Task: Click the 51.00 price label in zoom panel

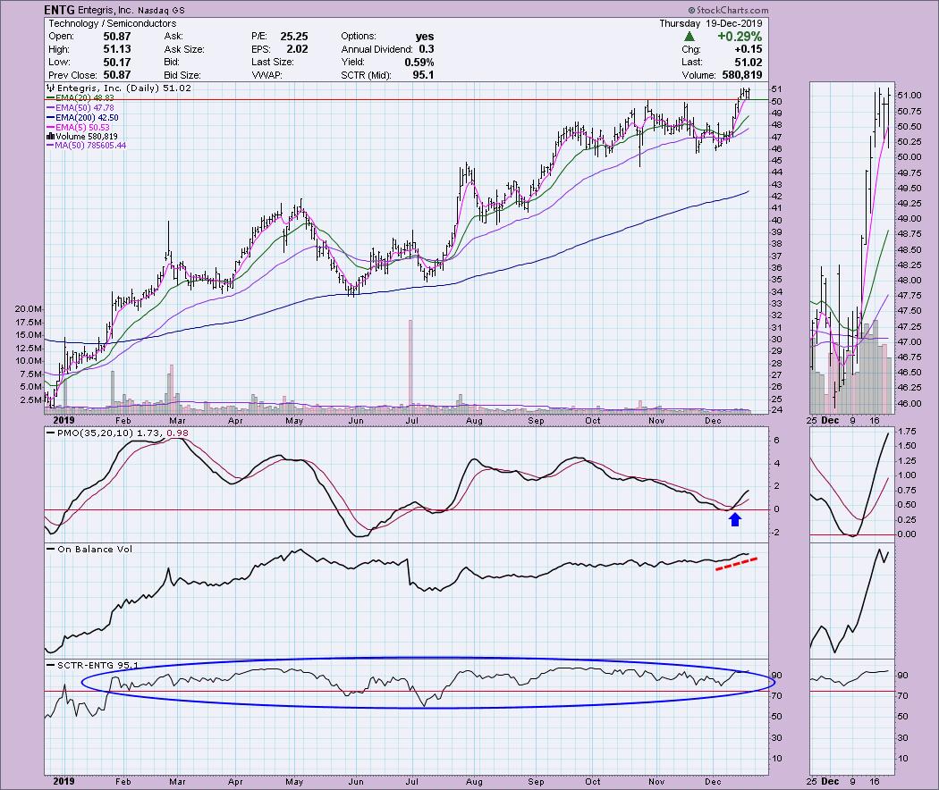Action: tap(909, 96)
